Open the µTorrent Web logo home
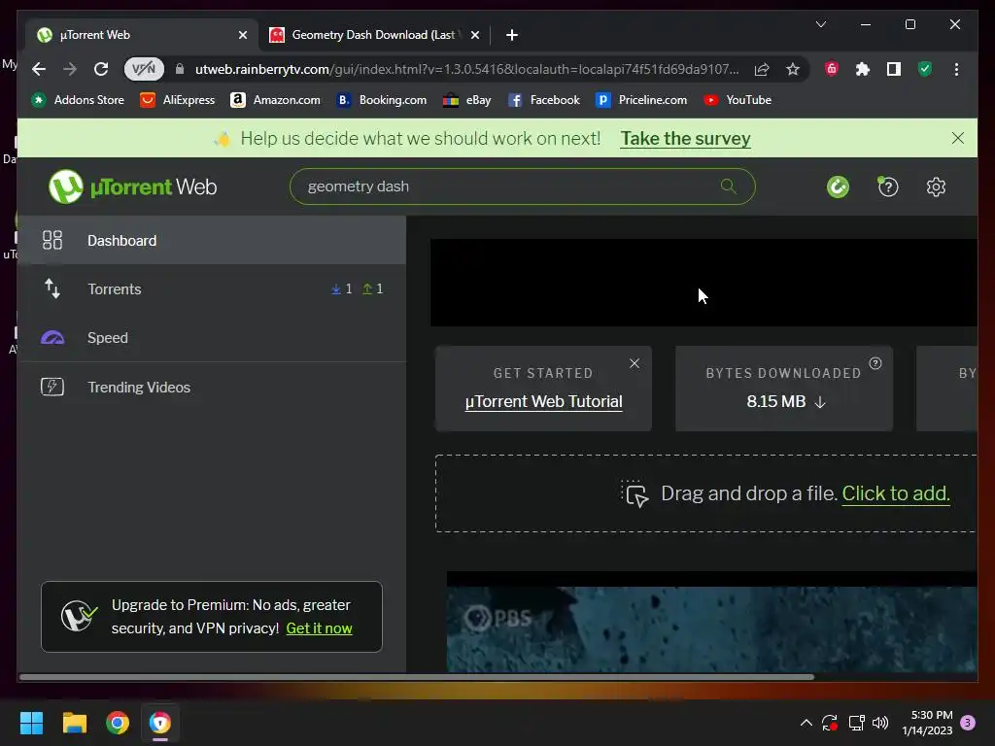The height and width of the screenshot is (746, 995). [x=132, y=186]
